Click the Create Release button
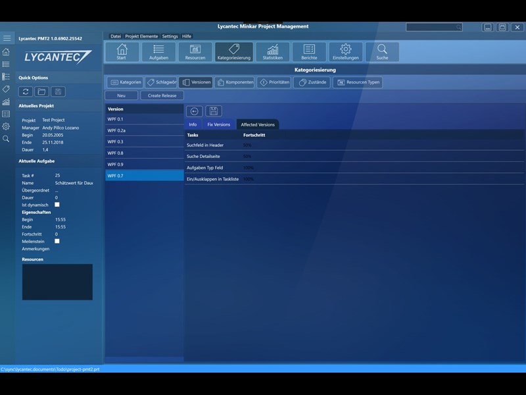This screenshot has width=526, height=395. (x=162, y=95)
